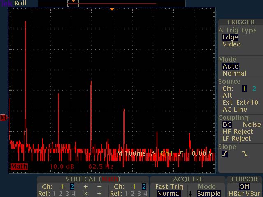Set trigger coupling to HF Reject
Viewport: 263px width, 197px height.
click(x=238, y=132)
